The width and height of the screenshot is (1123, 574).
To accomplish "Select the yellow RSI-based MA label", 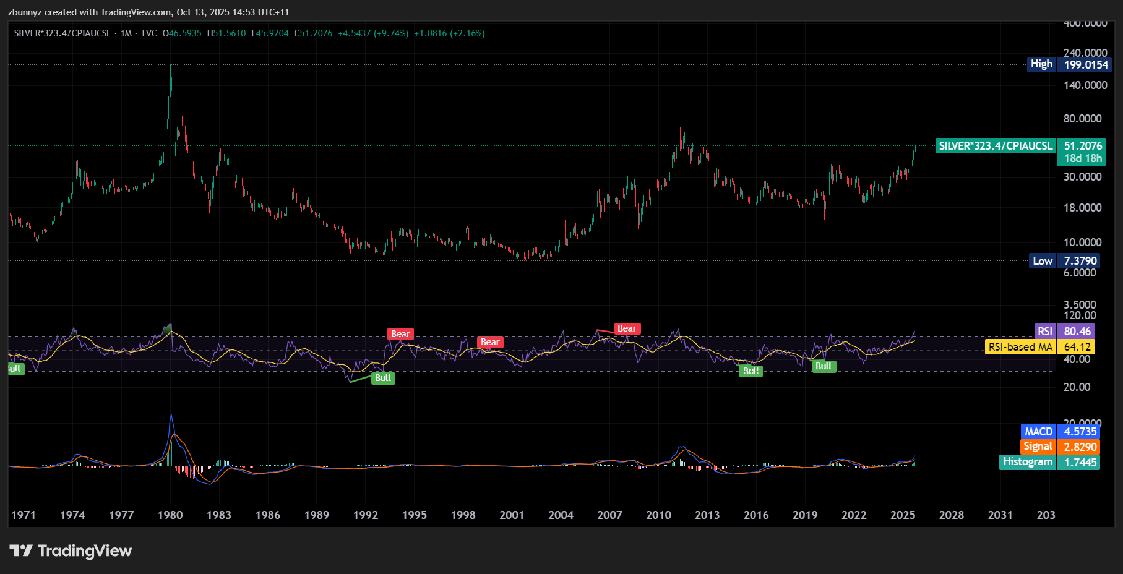I will pyautogui.click(x=1039, y=347).
